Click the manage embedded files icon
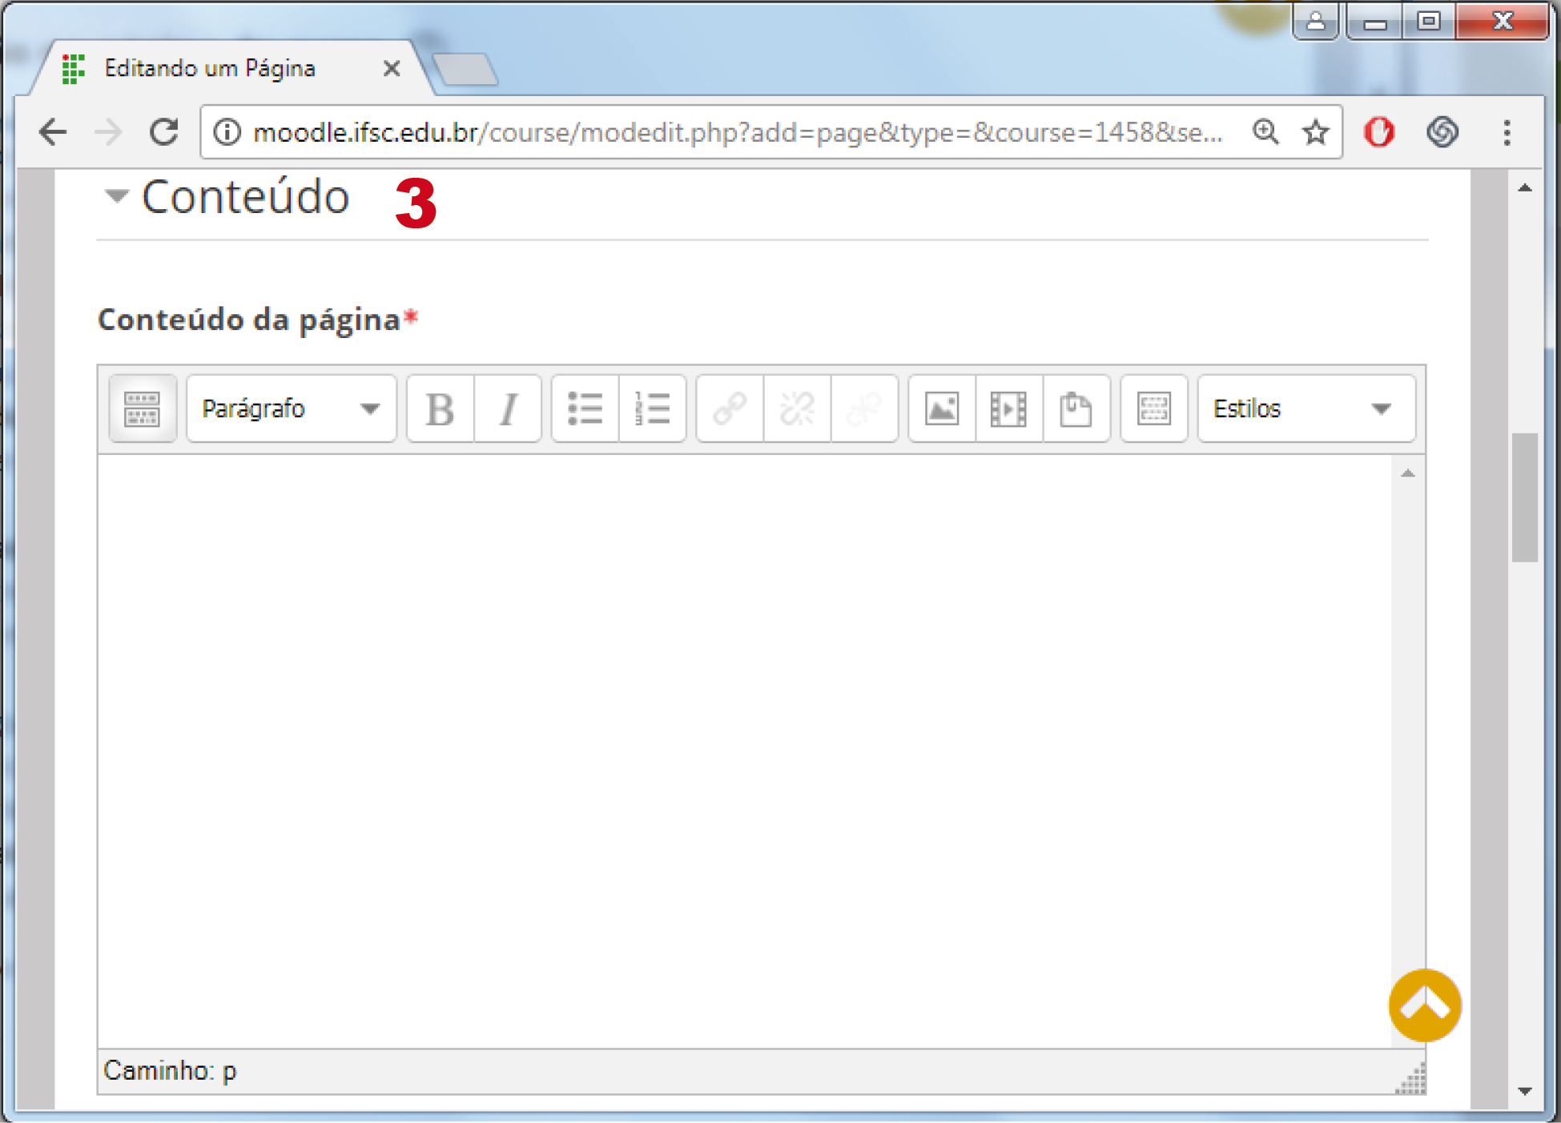The image size is (1561, 1123). [1076, 409]
